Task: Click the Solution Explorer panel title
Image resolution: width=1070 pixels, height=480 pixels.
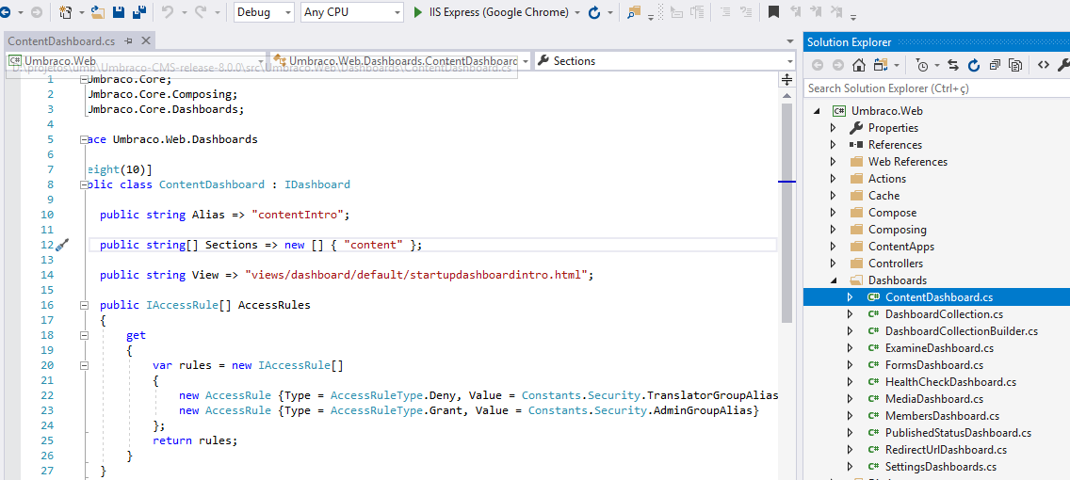Action: (x=849, y=42)
